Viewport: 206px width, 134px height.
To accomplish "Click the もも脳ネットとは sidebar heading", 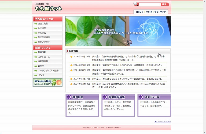I will coord(48,19).
